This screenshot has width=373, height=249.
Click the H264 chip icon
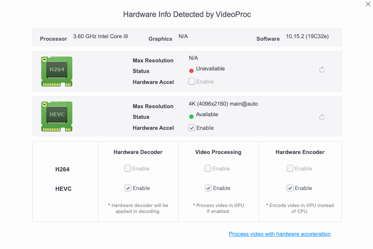(57, 71)
